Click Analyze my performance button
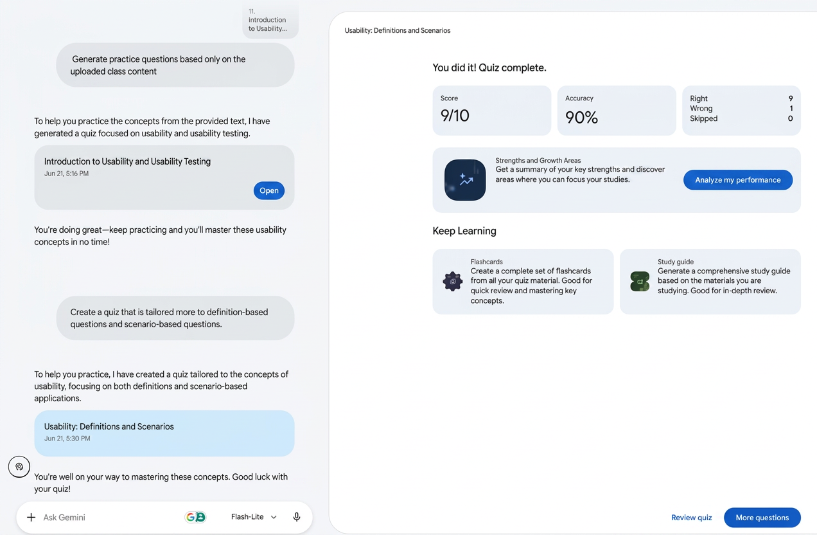The height and width of the screenshot is (535, 817). [x=738, y=180]
